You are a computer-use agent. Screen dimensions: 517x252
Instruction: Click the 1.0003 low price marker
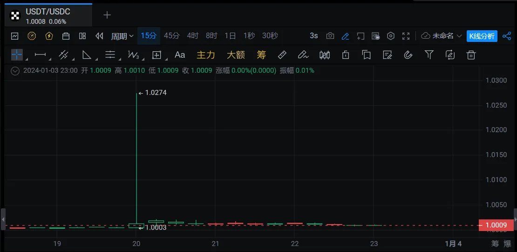click(x=152, y=228)
